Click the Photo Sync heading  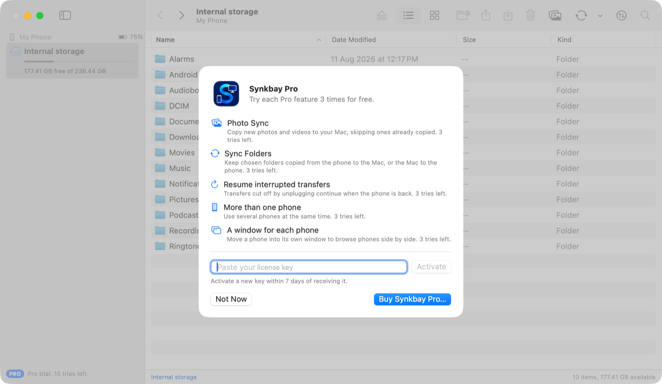(248, 123)
